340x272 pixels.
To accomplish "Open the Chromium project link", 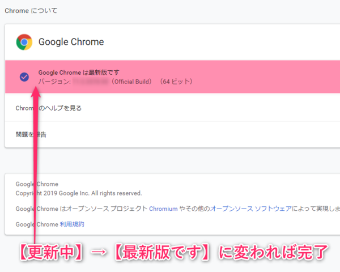I will 163,209.
